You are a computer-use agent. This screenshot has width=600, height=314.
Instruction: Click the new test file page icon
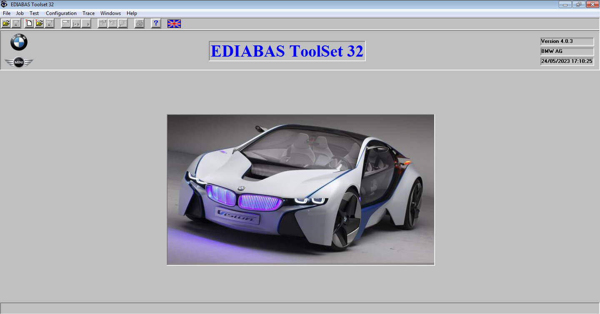click(x=29, y=23)
